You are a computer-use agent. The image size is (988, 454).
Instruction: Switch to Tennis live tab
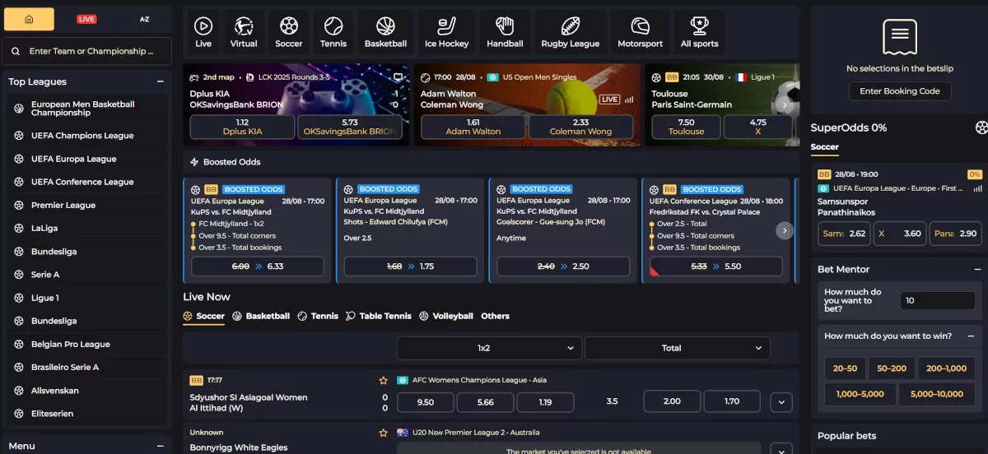[x=318, y=316]
